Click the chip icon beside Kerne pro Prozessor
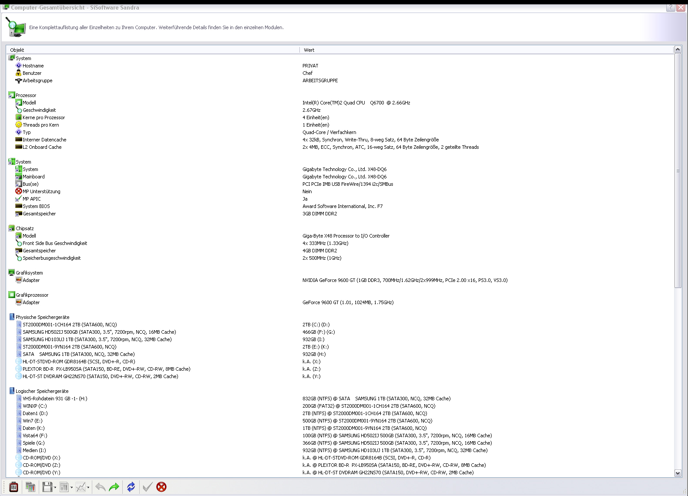Screen dimensions: 688x496 (19, 117)
